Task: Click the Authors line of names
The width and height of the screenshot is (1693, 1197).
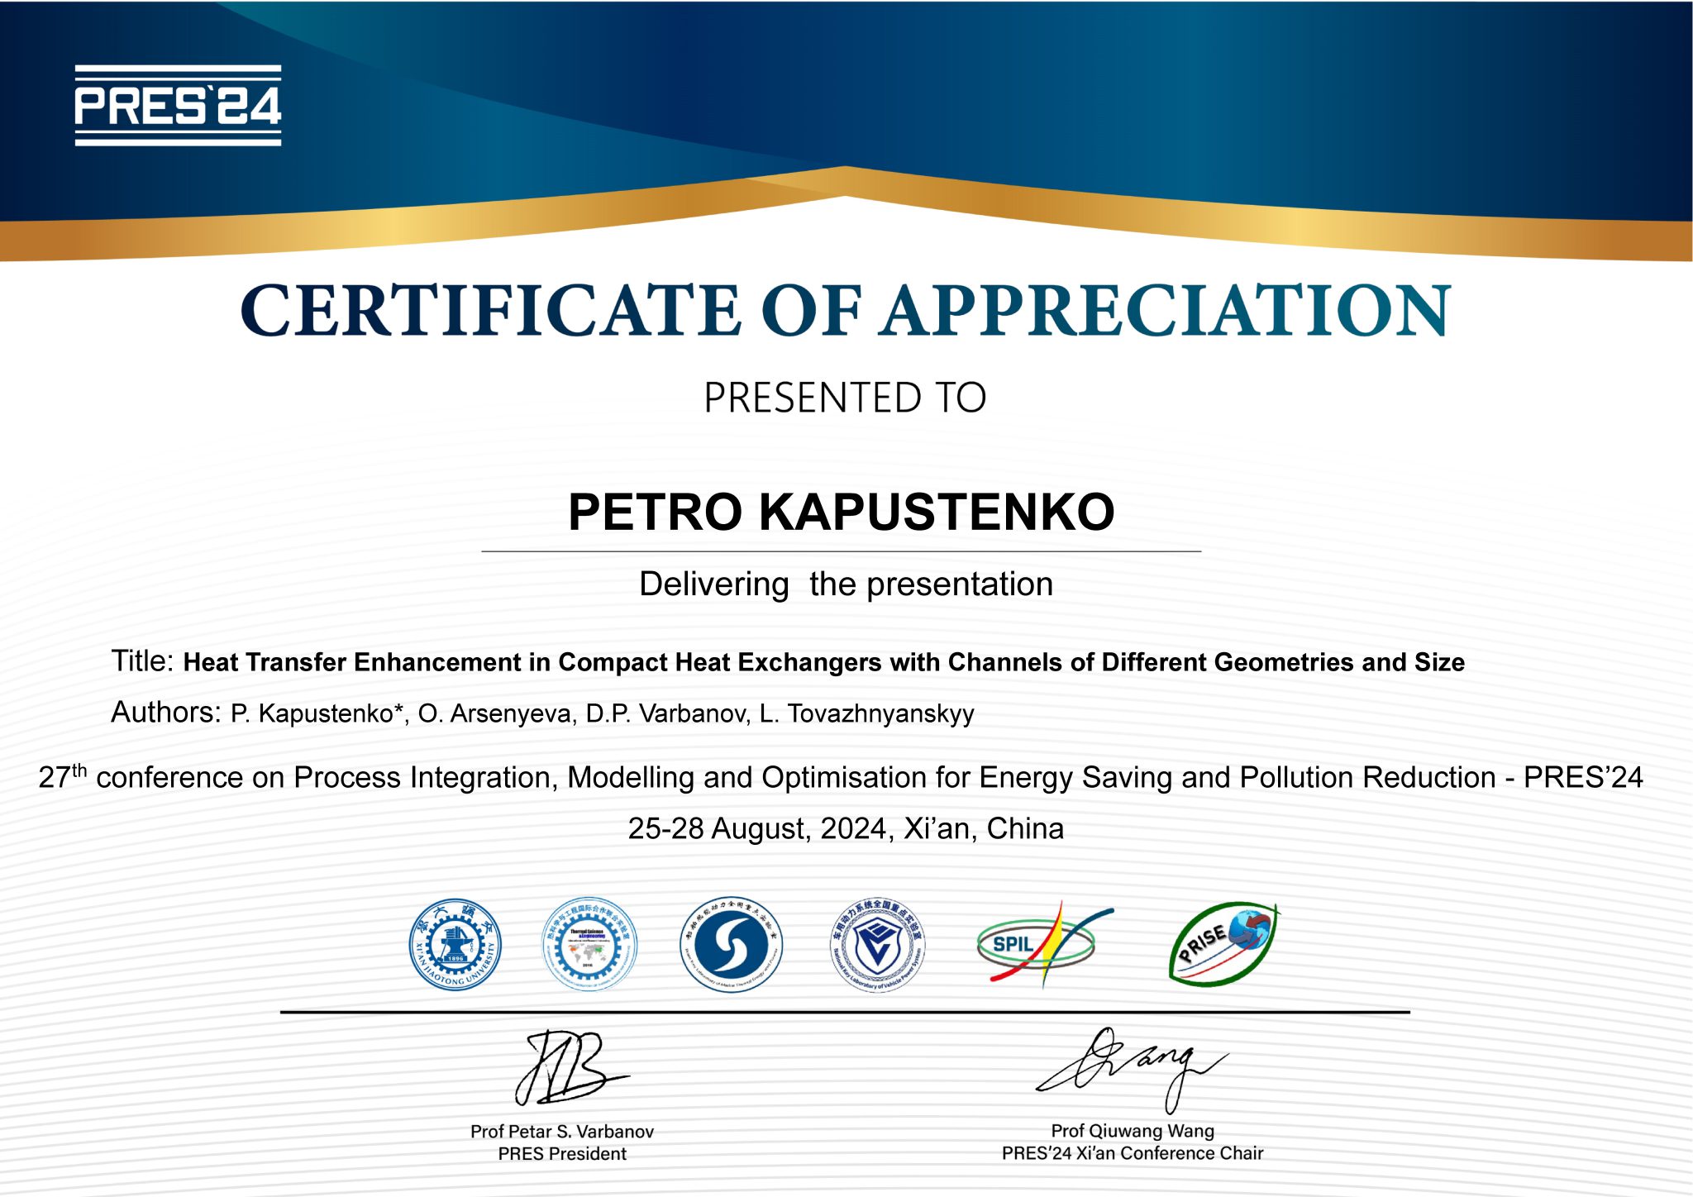Action: (x=602, y=713)
